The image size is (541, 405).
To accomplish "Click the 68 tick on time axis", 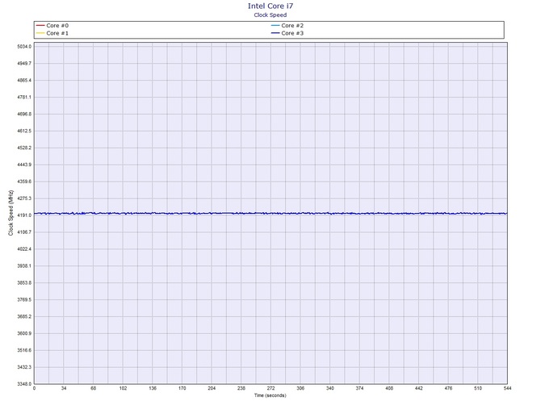I will (x=94, y=388).
